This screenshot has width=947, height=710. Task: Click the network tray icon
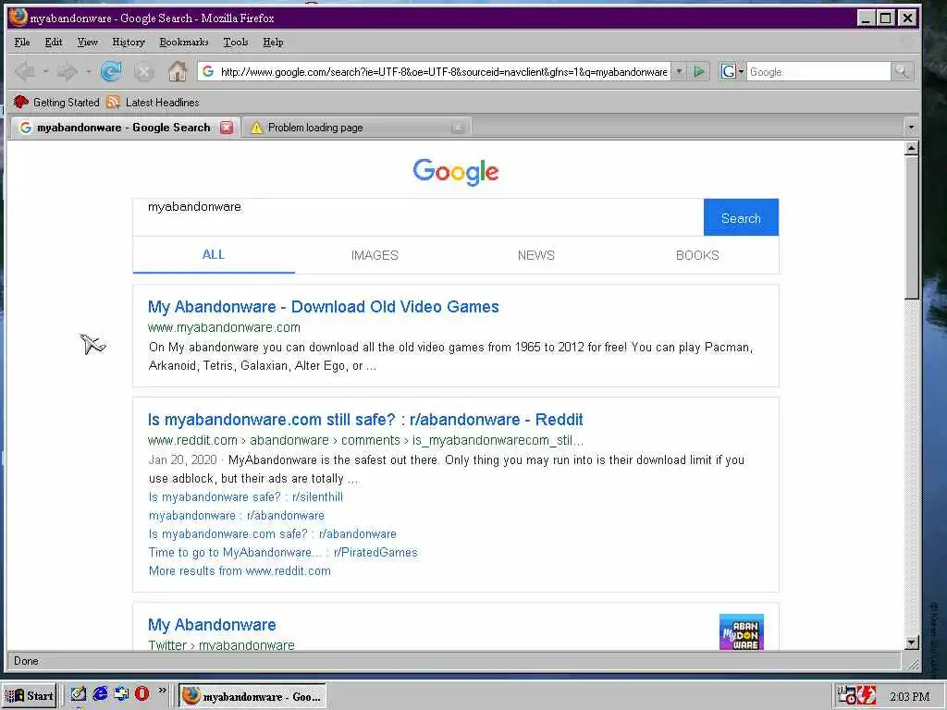tap(848, 695)
